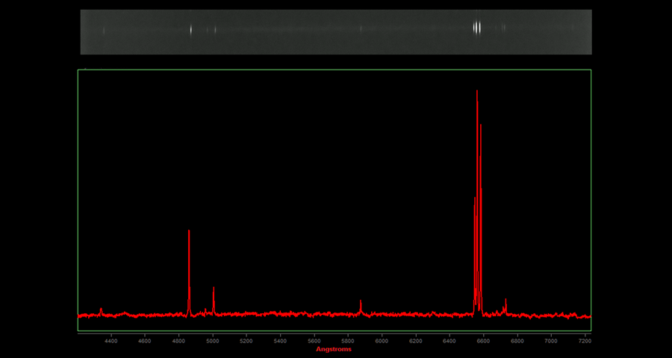Click the second-tallest peak just right of 6563
Screen dimensions: 672x358
click(x=481, y=127)
